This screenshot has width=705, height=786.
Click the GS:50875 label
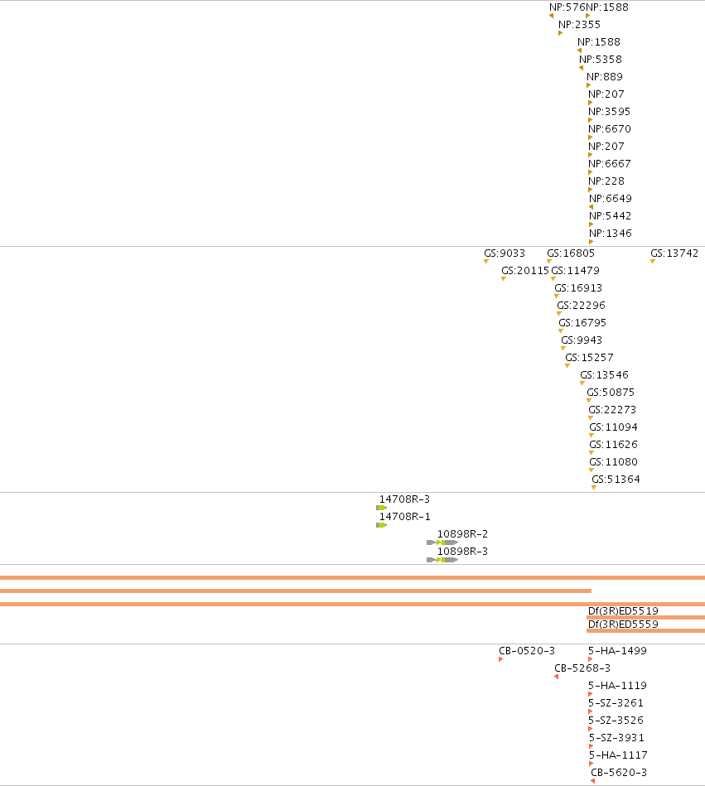(611, 392)
